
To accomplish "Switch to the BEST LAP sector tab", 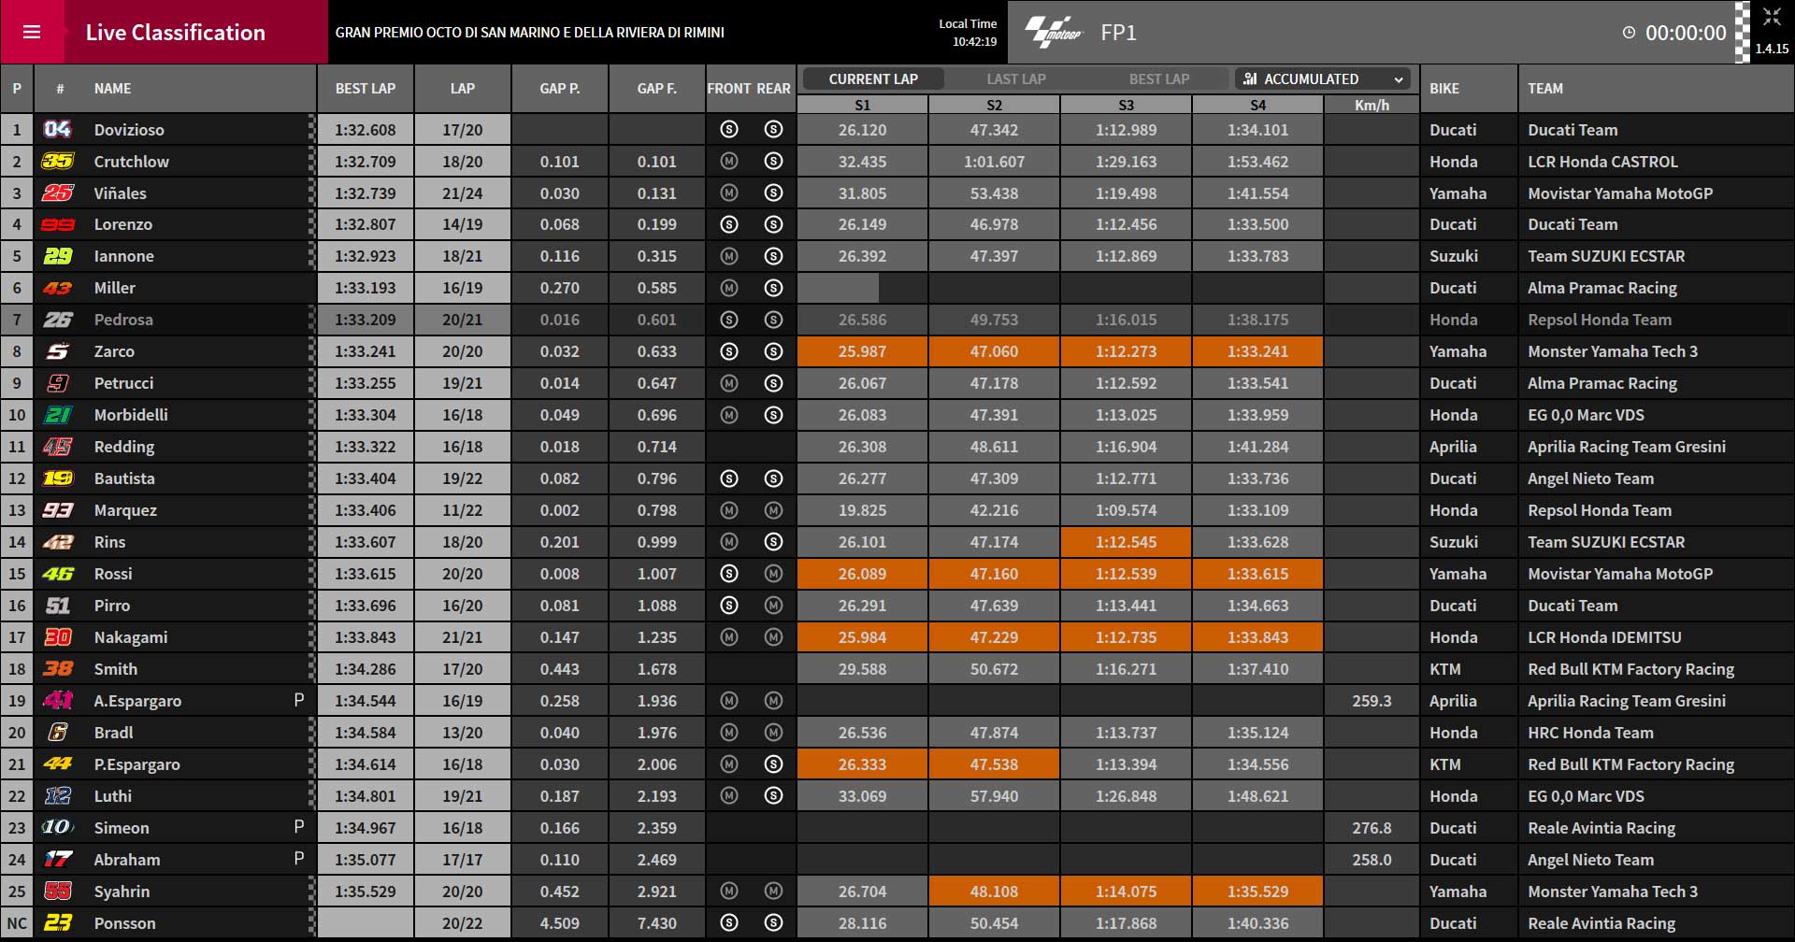I will (x=1158, y=79).
